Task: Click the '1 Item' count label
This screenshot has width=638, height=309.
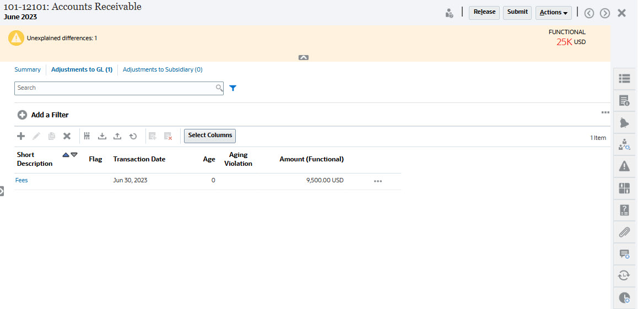Action: click(598, 138)
